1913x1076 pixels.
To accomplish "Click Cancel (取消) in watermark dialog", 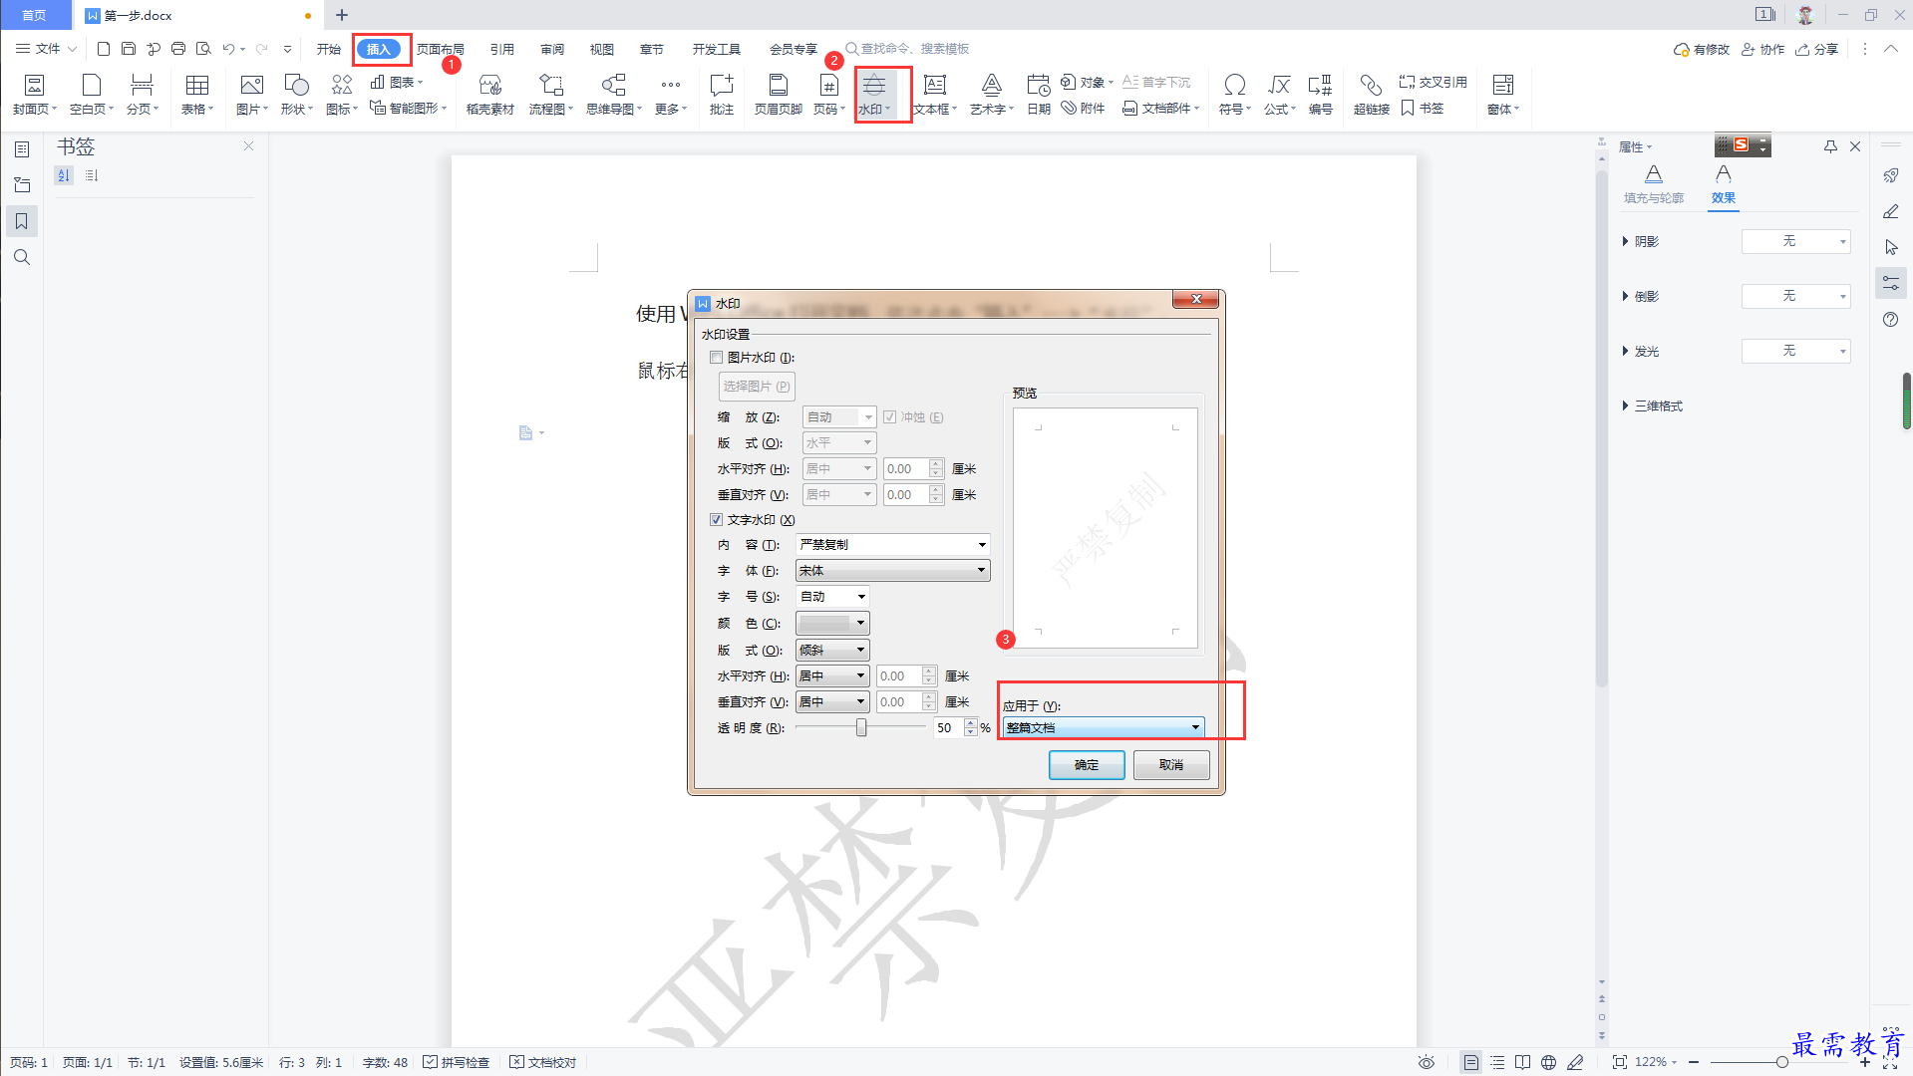I will pyautogui.click(x=1171, y=765).
